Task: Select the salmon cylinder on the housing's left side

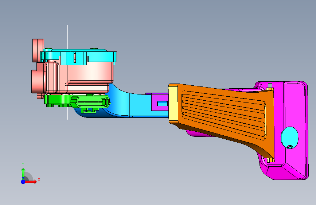Action: click(39, 81)
